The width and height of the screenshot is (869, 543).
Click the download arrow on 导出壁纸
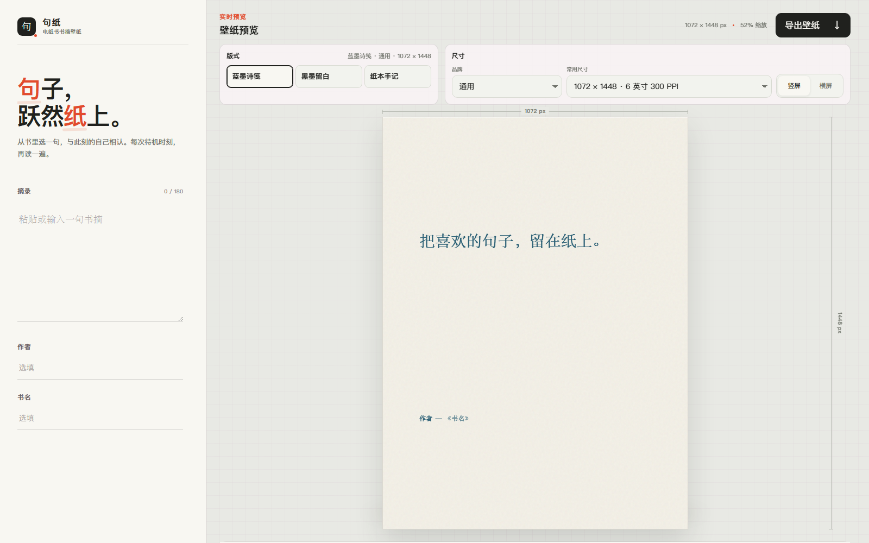point(837,26)
